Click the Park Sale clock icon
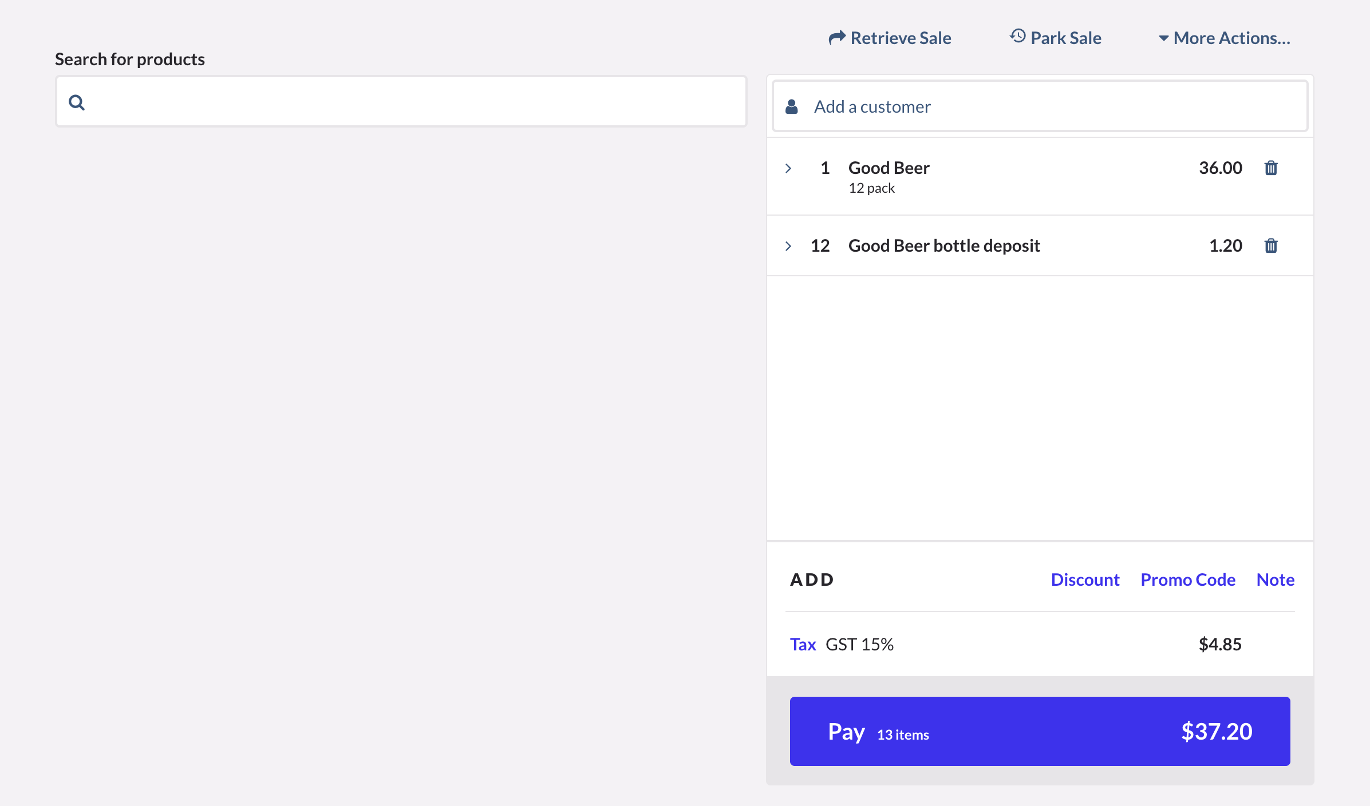Viewport: 1370px width, 806px height. coord(1017,37)
